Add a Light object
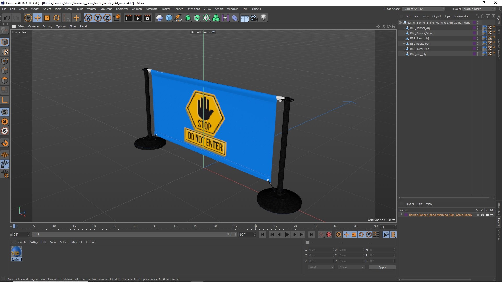502x282 pixels. point(264,18)
